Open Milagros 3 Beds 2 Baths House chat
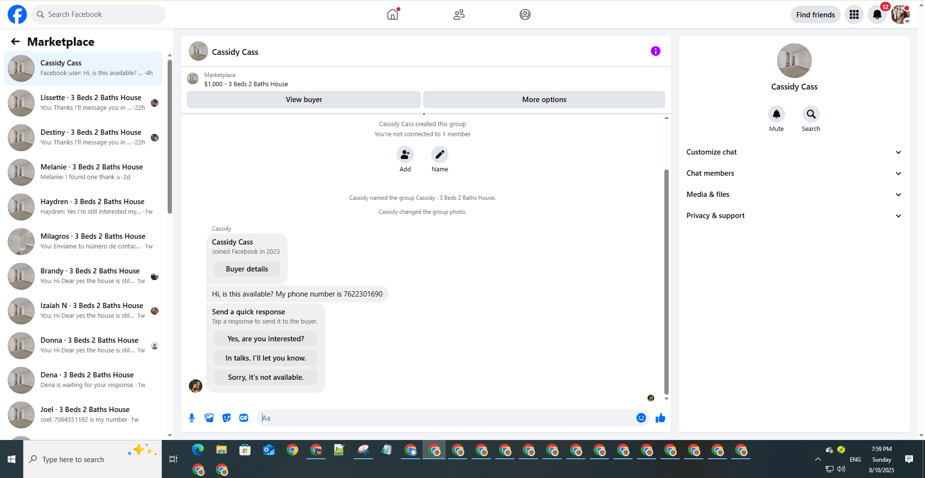This screenshot has height=478, width=925. click(x=83, y=242)
